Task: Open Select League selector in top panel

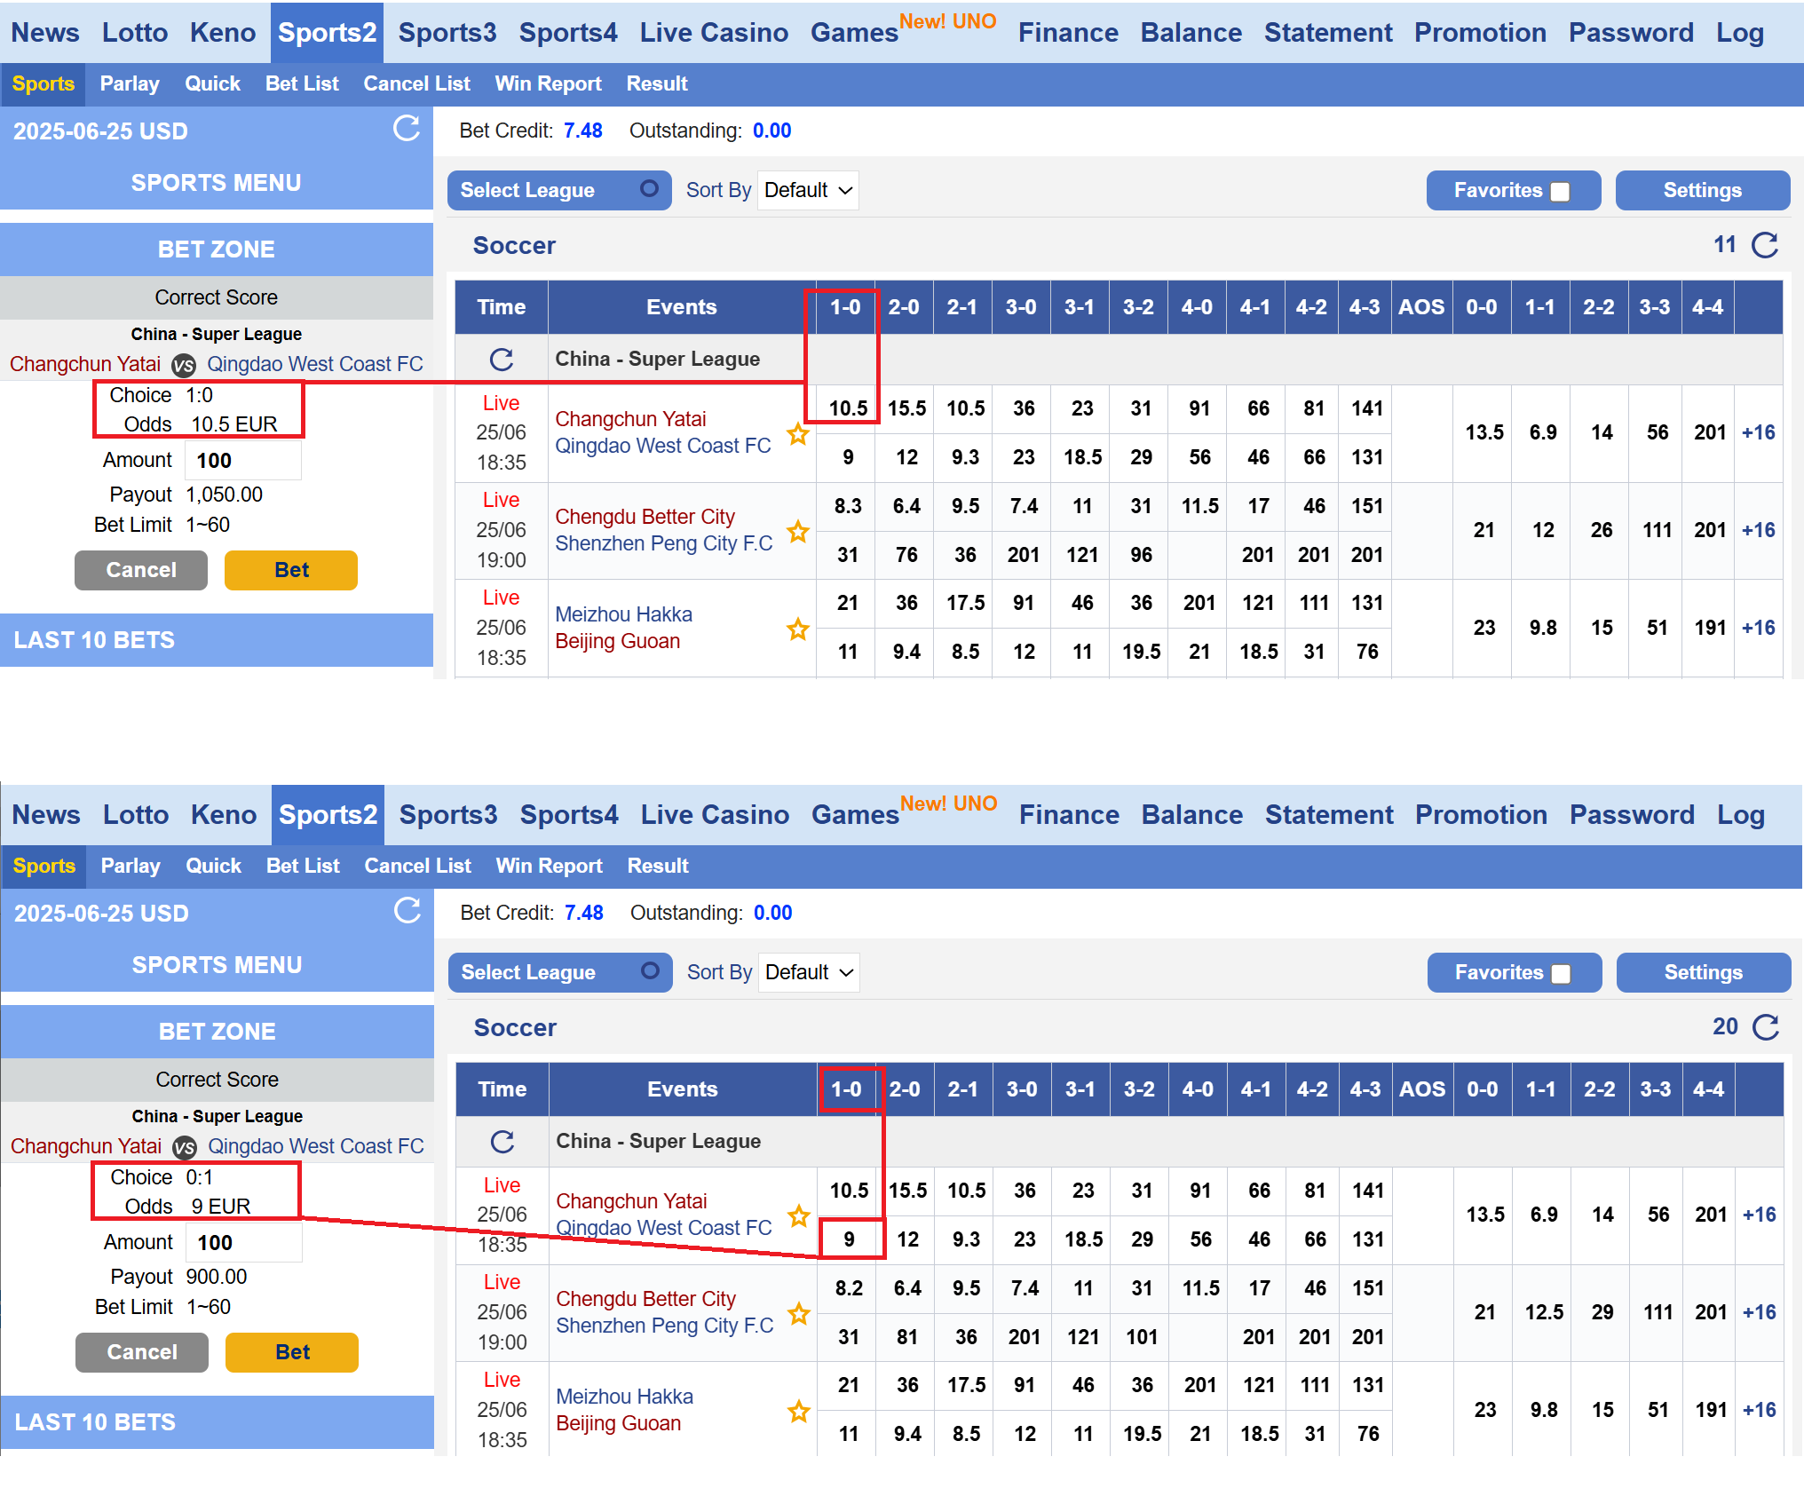Action: pyautogui.click(x=559, y=190)
